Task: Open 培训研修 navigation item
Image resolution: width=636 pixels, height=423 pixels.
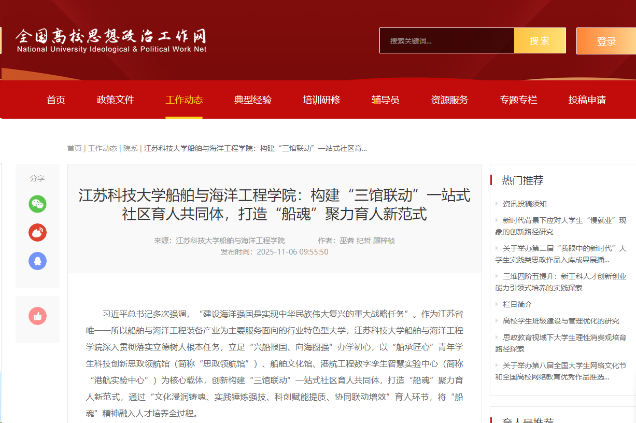Action: pos(321,100)
